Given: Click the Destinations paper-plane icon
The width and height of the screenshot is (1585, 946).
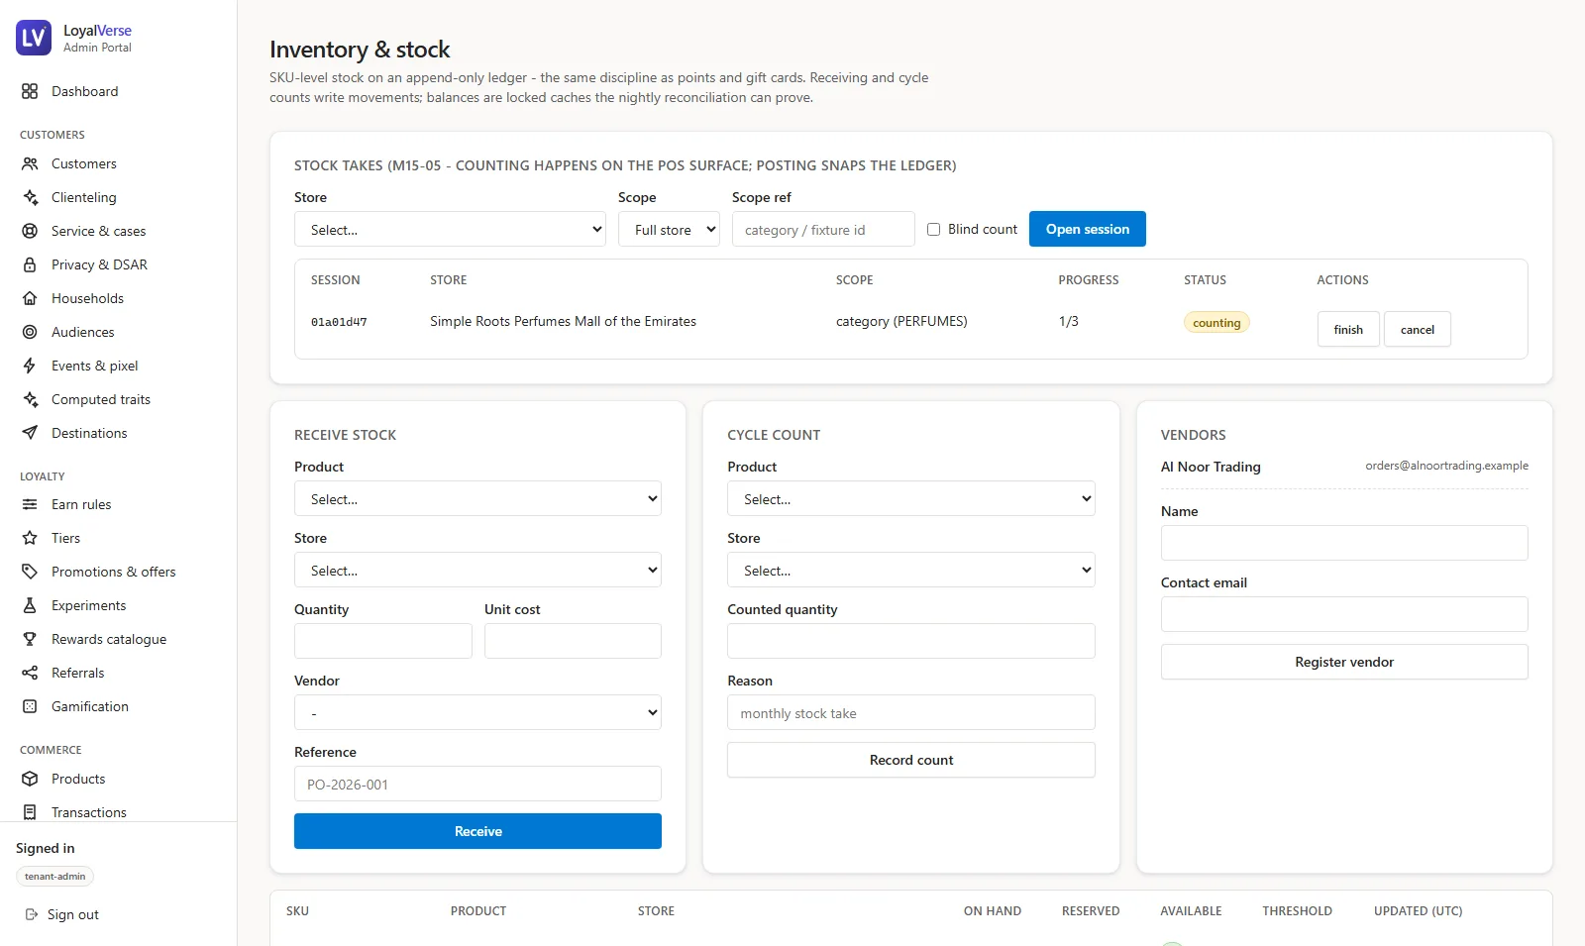Looking at the screenshot, I should coord(30,433).
